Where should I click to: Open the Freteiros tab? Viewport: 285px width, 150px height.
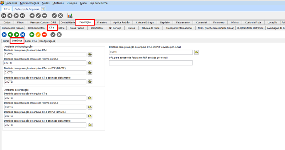click(102, 22)
